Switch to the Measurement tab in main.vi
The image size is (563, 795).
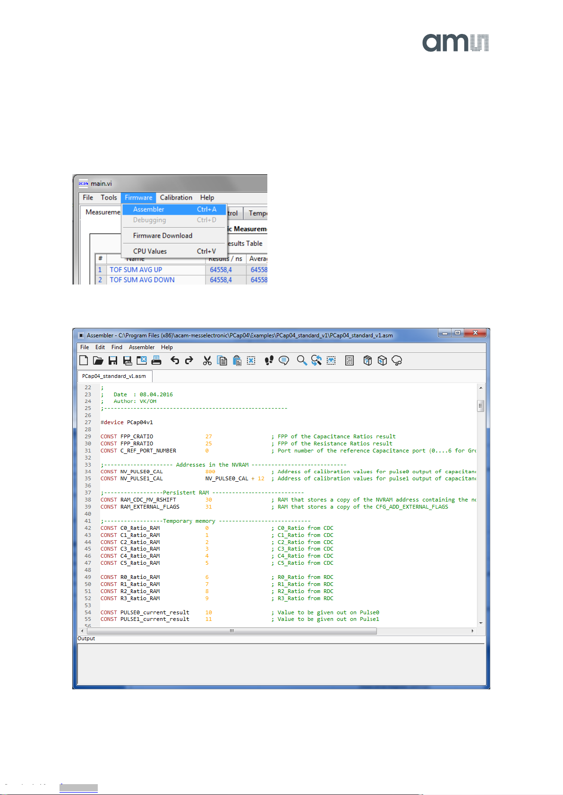coord(102,212)
